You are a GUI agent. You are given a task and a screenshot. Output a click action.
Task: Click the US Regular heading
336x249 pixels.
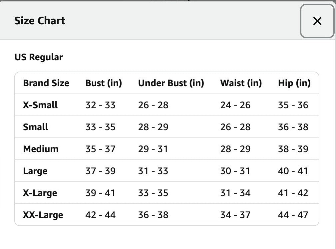coord(39,57)
